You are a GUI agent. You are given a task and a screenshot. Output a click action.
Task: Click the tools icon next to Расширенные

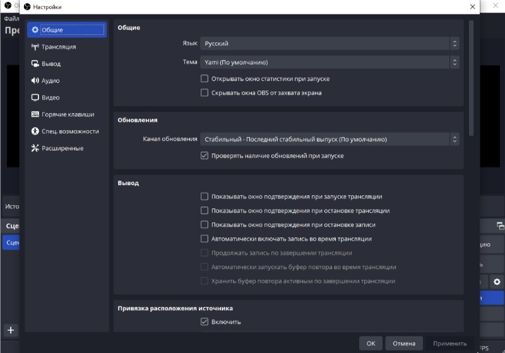click(35, 148)
